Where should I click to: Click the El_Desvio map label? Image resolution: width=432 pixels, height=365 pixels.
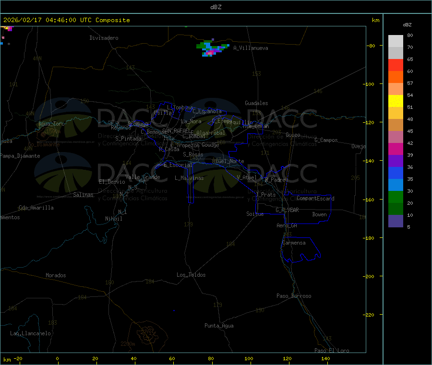click(112, 182)
